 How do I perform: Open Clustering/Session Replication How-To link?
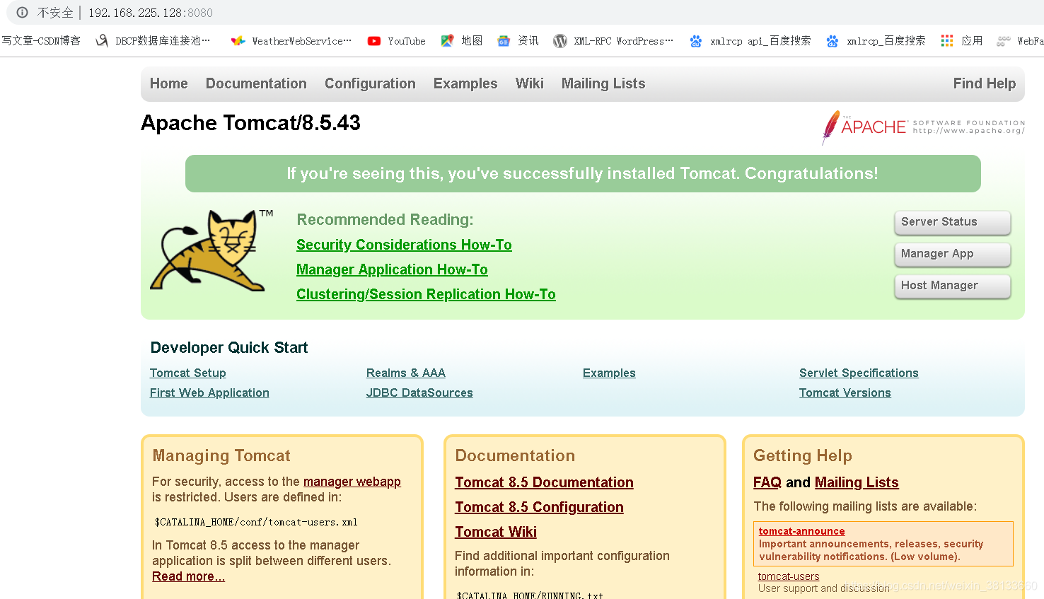pos(426,294)
